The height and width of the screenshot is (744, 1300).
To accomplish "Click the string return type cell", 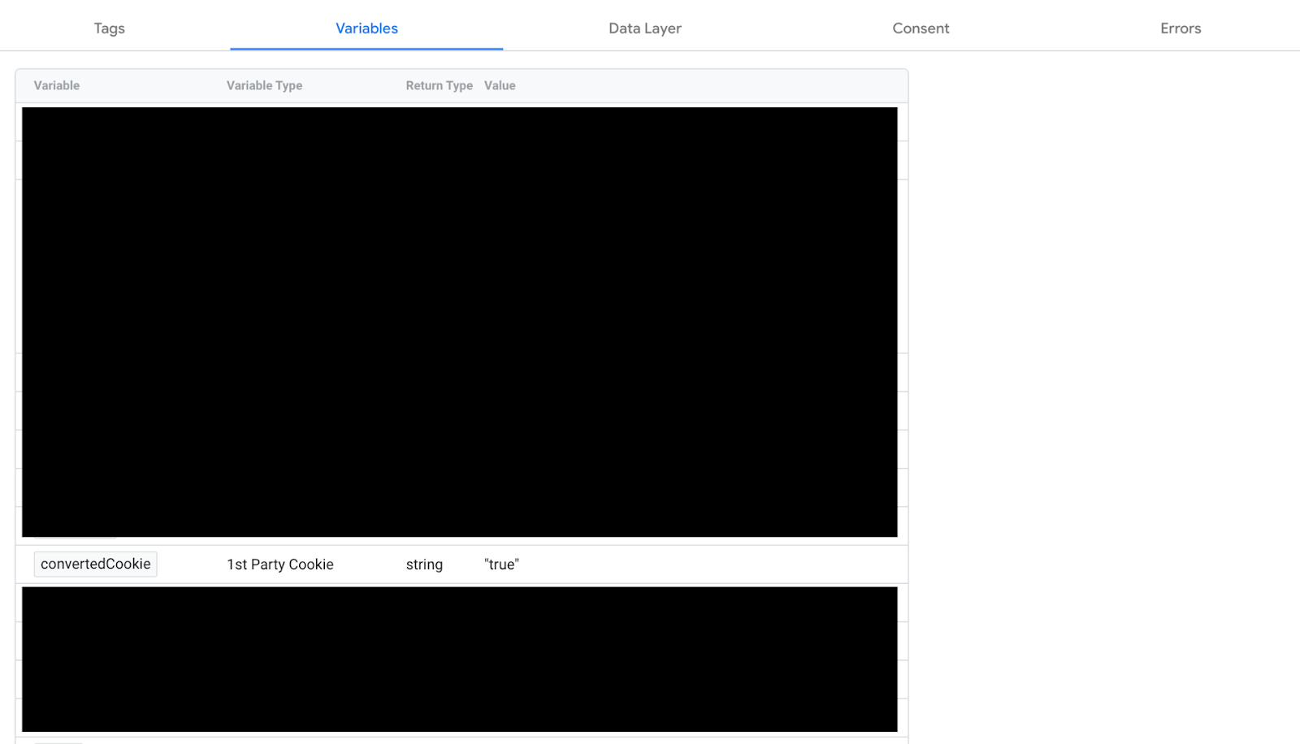I will (424, 564).
